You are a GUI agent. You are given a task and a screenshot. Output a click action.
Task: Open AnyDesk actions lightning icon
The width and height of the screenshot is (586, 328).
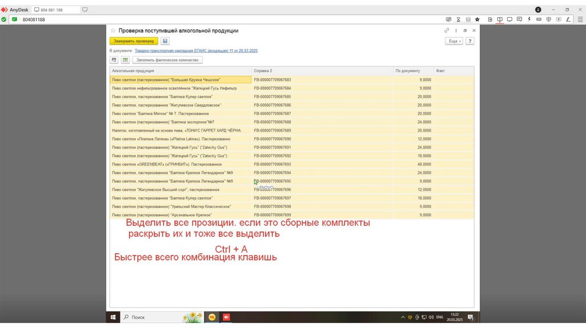pos(529,19)
